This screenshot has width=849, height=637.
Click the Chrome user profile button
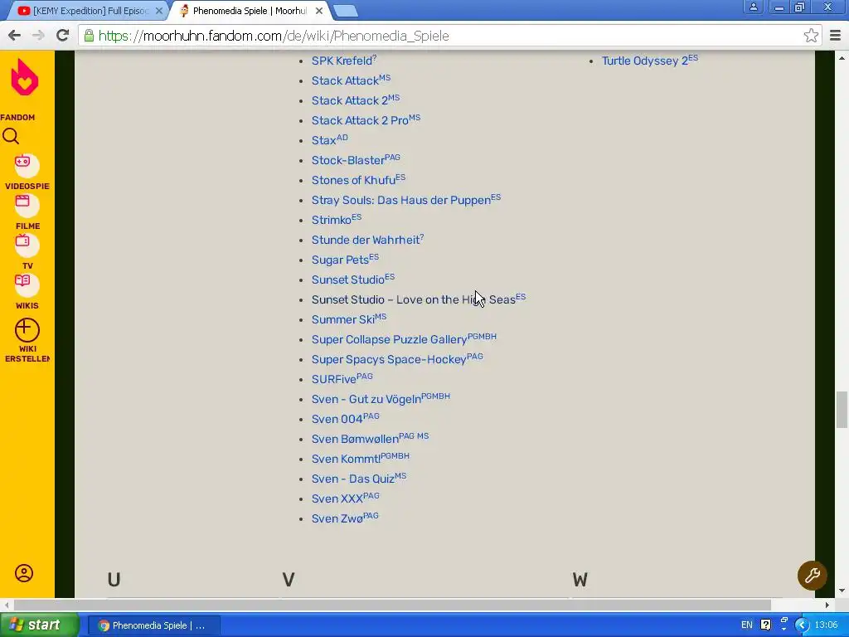click(753, 7)
